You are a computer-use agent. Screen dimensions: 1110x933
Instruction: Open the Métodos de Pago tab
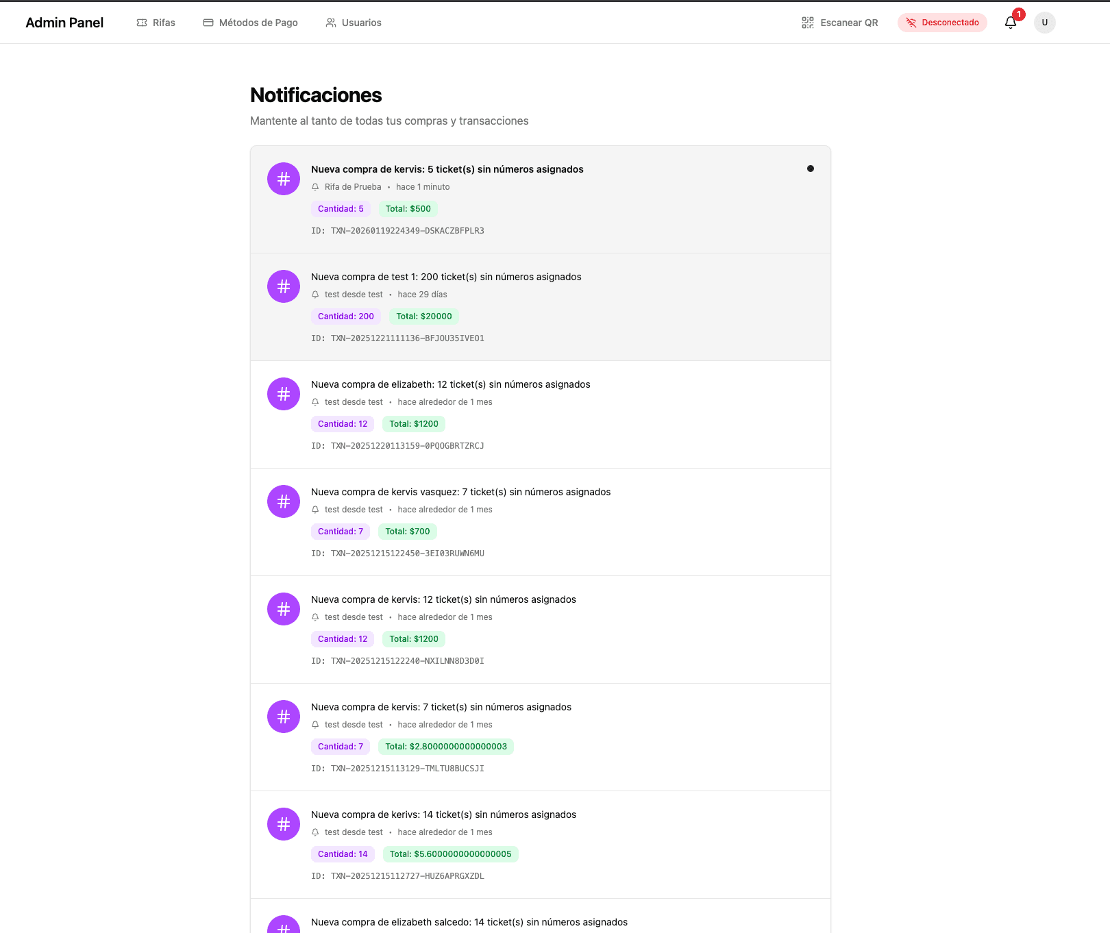point(249,22)
